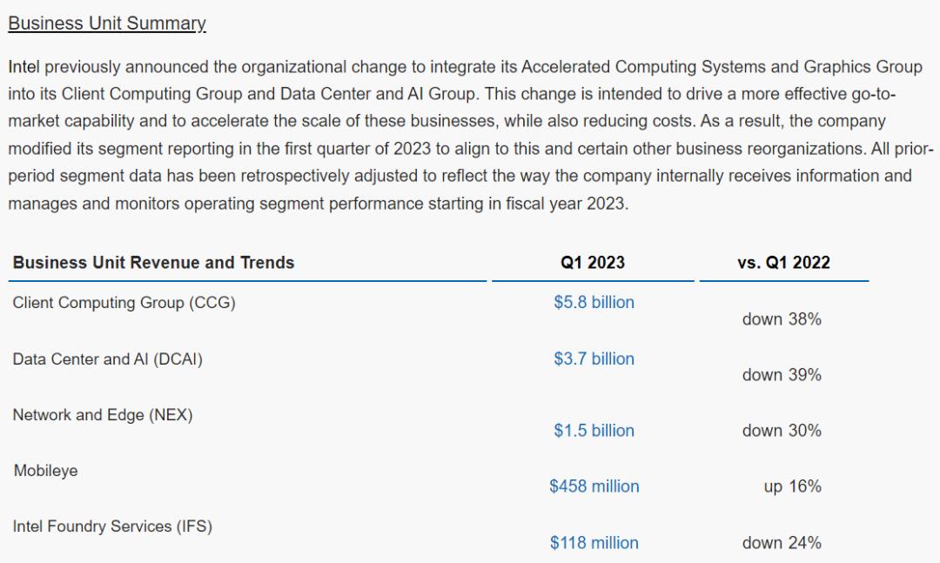Click the up 16% Mobileye trend cell
This screenshot has width=940, height=563.
(793, 486)
